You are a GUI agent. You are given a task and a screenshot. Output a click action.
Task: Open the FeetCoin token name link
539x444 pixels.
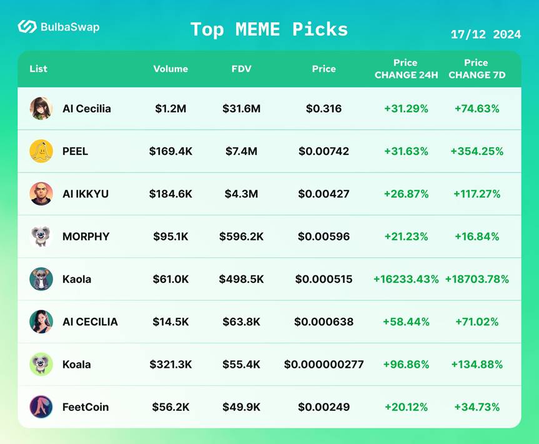pyautogui.click(x=86, y=407)
